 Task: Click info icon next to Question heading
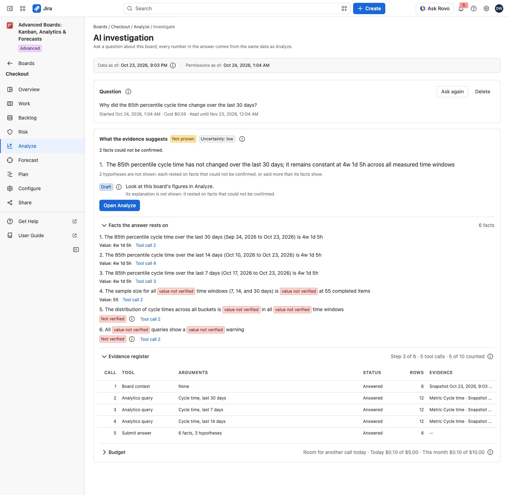tap(128, 92)
